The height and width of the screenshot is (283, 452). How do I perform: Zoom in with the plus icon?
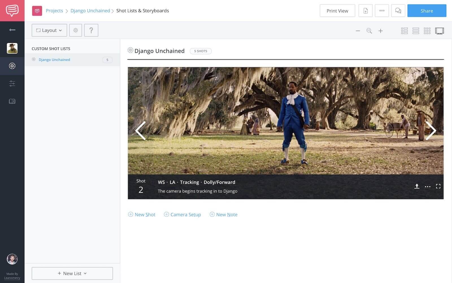pyautogui.click(x=381, y=31)
